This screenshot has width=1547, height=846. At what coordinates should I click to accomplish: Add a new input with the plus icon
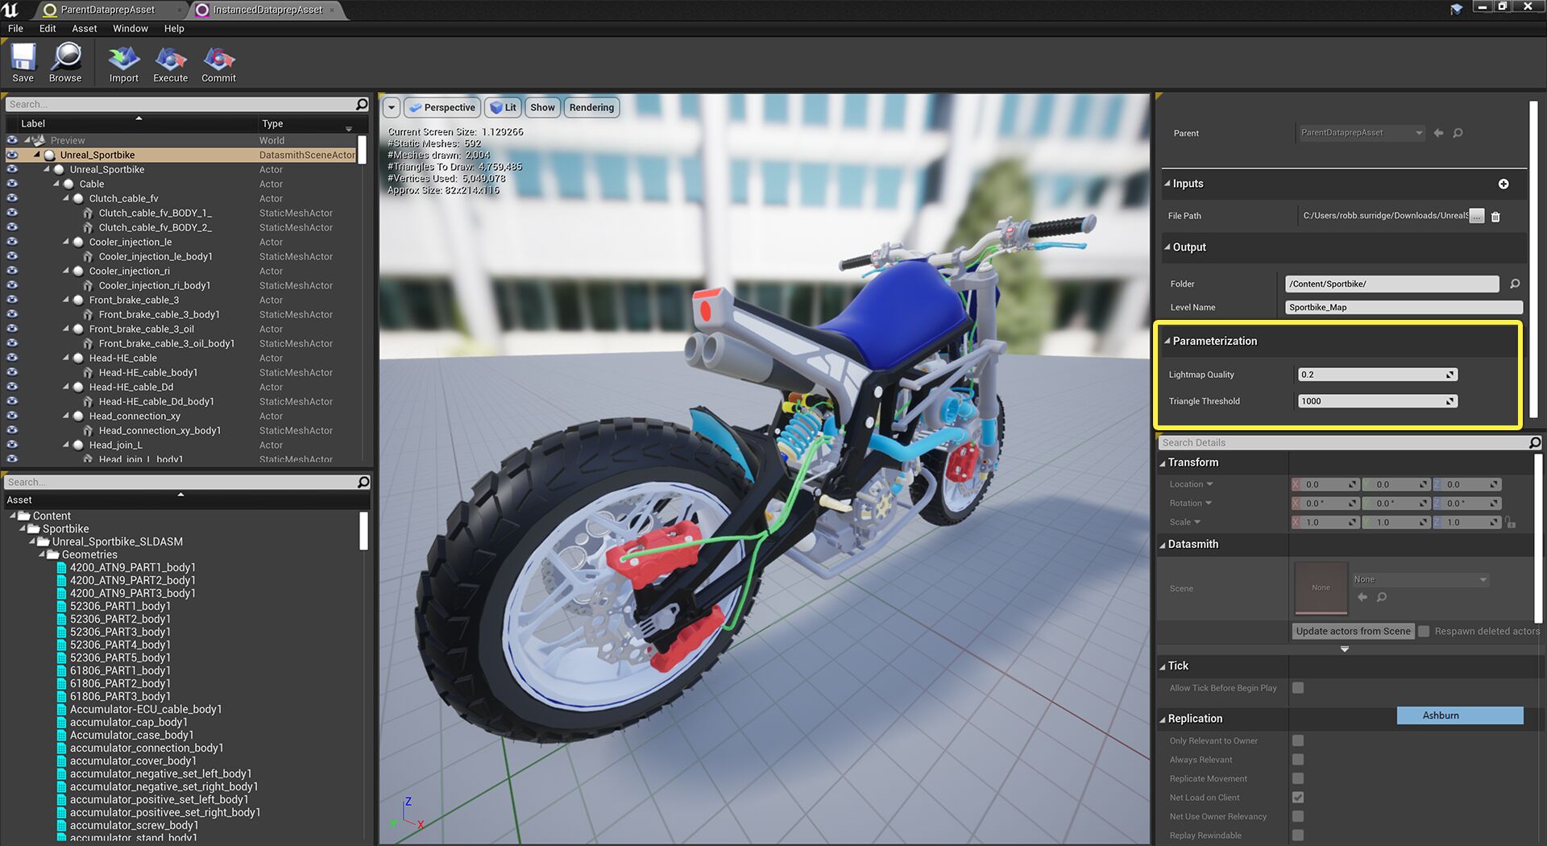coord(1503,184)
